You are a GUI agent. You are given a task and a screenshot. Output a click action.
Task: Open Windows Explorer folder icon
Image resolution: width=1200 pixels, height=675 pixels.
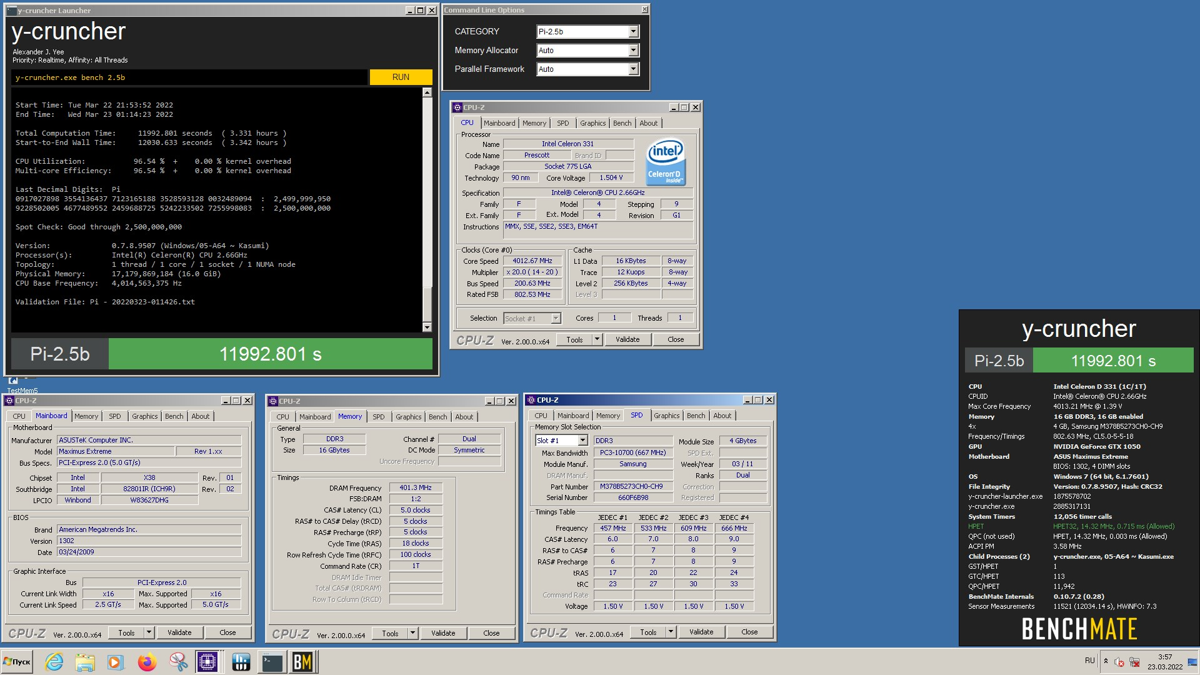(84, 662)
